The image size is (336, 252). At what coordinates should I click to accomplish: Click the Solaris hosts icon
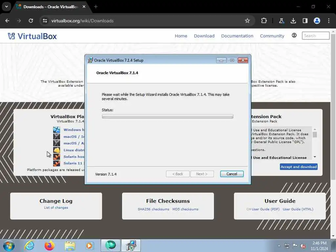tap(56, 157)
